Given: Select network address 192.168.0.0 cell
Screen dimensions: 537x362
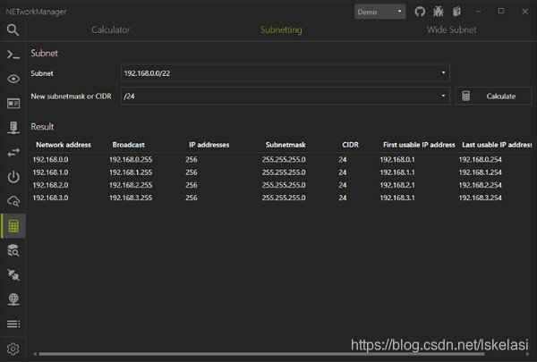Looking at the screenshot, I should tap(50, 159).
